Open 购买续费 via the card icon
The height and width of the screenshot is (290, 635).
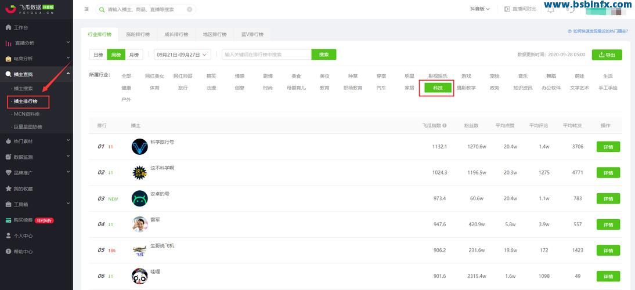[8, 220]
